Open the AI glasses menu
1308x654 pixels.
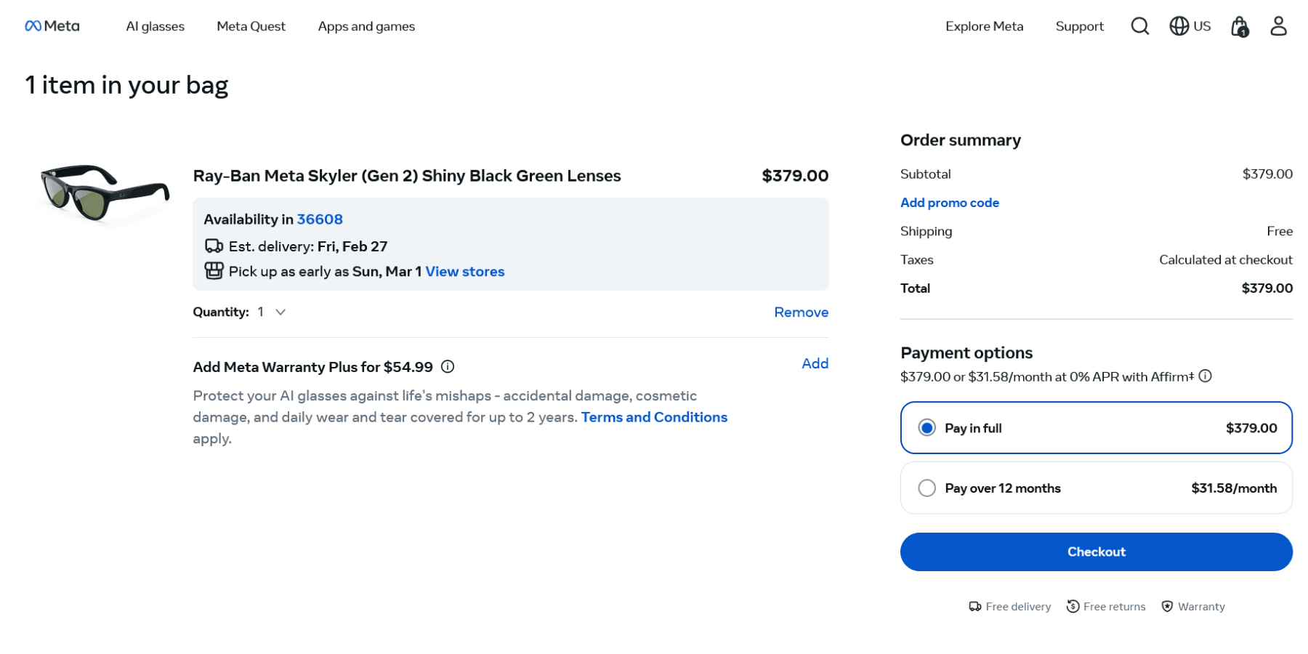click(155, 26)
